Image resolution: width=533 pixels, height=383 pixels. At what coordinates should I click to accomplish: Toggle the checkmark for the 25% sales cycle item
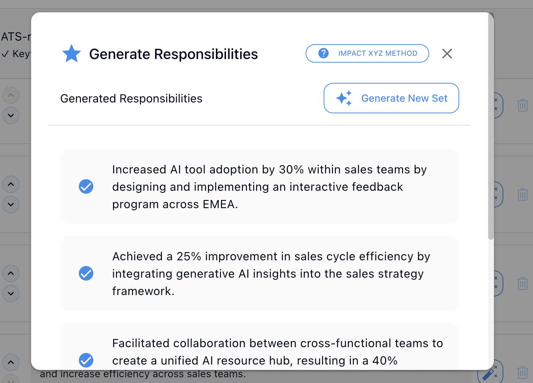click(86, 273)
